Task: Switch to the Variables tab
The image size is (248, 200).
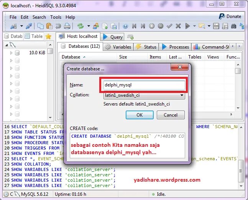Action: click(x=118, y=47)
